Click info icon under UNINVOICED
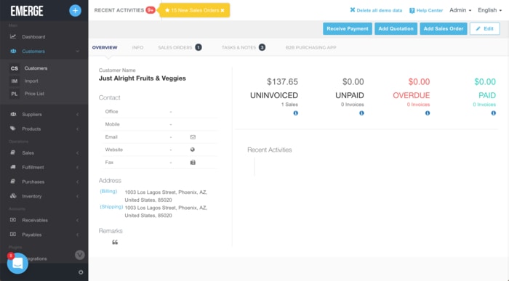Screen dimensions: 509x281 (296, 113)
